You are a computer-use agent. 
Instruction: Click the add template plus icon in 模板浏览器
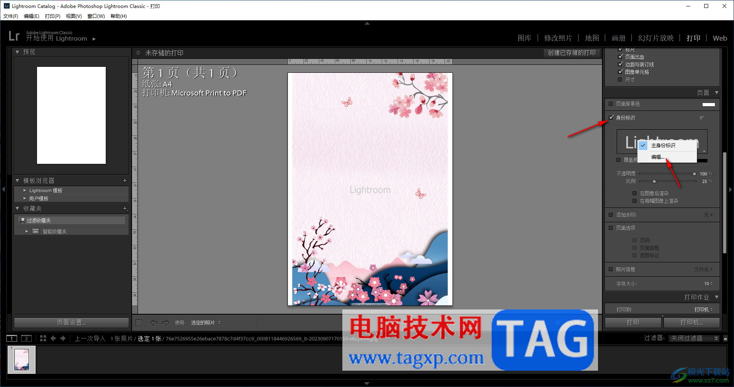125,181
